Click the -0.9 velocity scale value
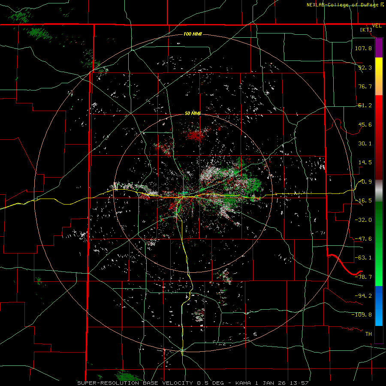This screenshot has width=386, height=386. (x=365, y=182)
